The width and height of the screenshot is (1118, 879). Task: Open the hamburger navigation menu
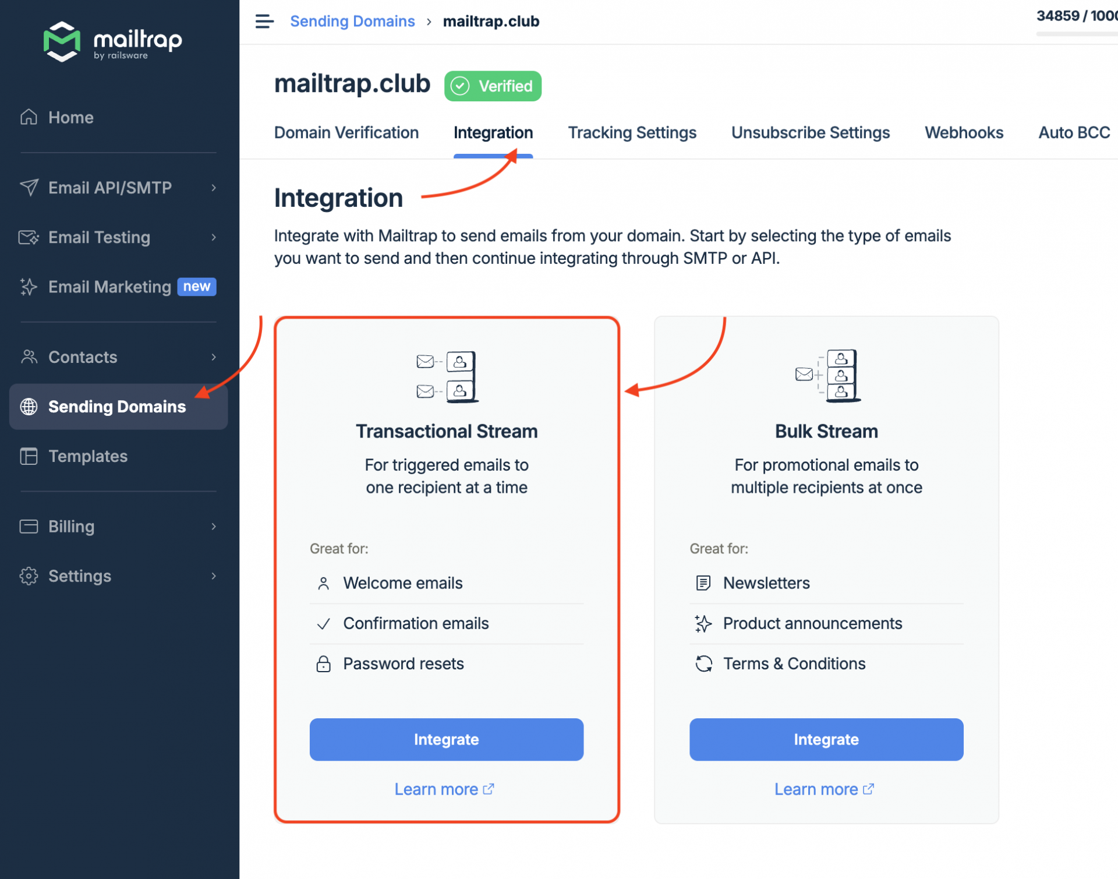[264, 21]
